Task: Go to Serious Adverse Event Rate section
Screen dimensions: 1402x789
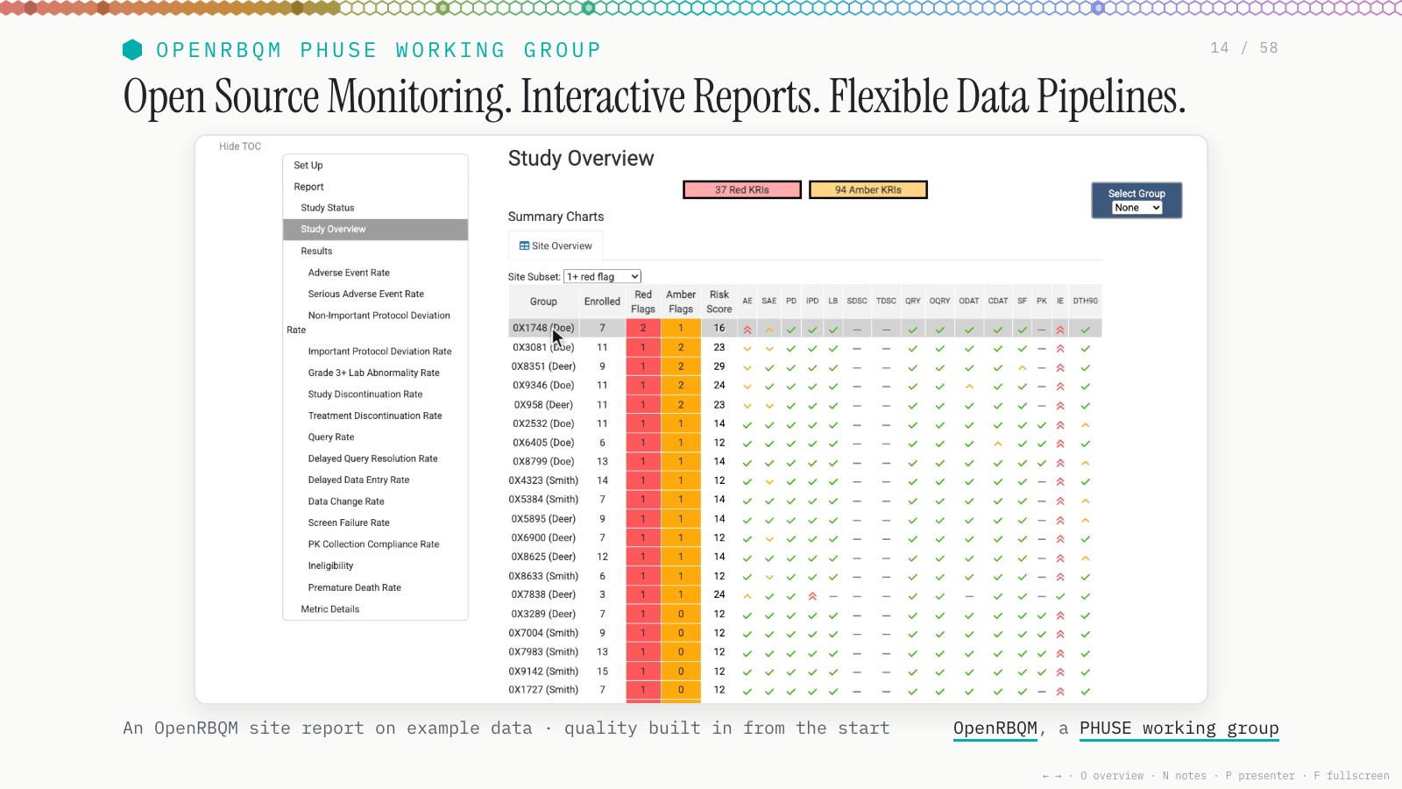Action: click(365, 294)
